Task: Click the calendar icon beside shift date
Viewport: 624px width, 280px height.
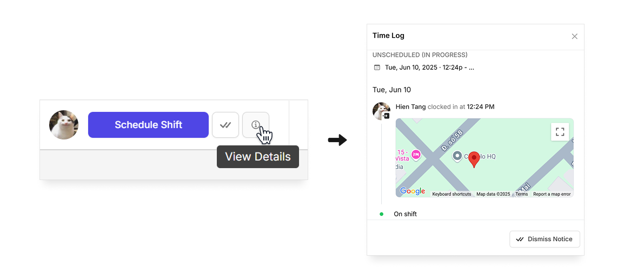Action: click(x=377, y=68)
